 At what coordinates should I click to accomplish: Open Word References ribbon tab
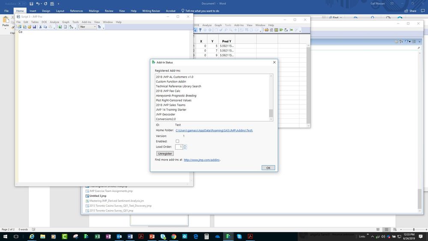pyautogui.click(x=76, y=11)
